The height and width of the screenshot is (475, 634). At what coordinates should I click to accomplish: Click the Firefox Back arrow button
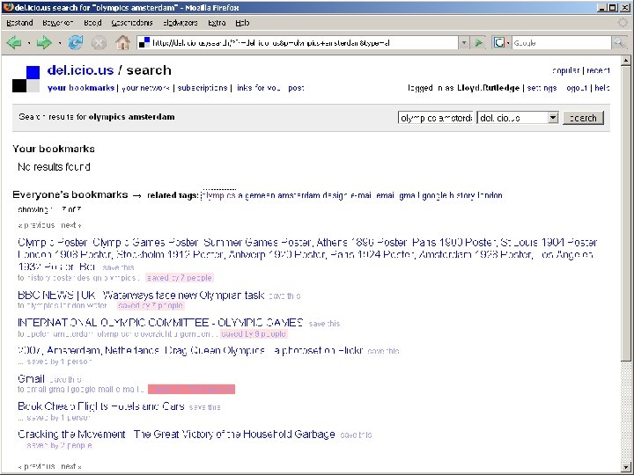click(14, 42)
